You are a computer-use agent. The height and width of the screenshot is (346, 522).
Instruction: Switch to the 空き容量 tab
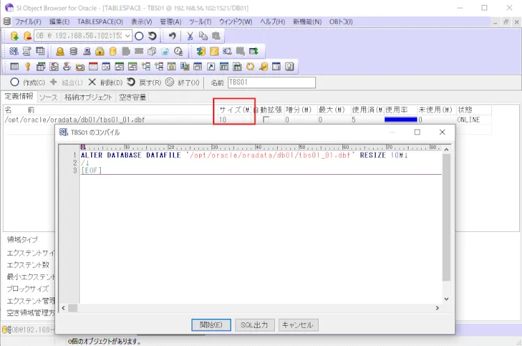coord(132,97)
